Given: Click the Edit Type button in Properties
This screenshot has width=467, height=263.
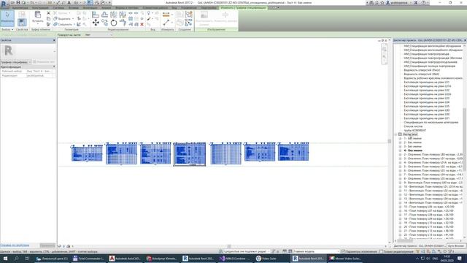Looking at the screenshot, I should coord(44,62).
